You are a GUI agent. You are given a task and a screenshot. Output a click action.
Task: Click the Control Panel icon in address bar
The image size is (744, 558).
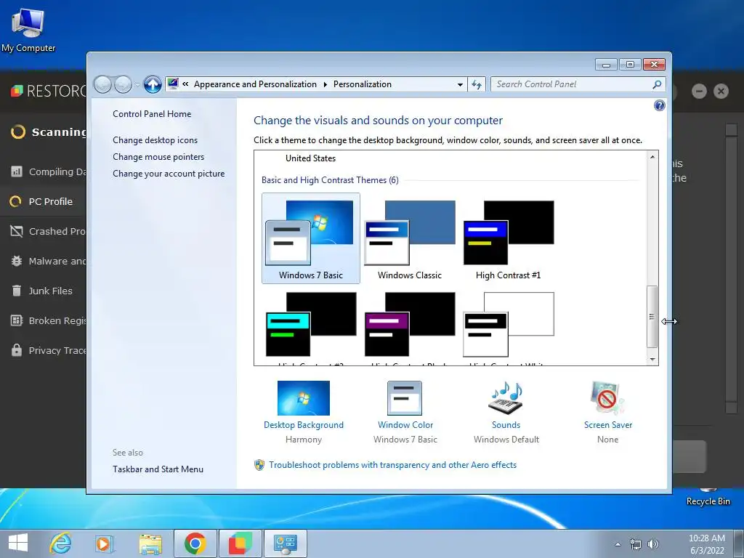coord(173,84)
